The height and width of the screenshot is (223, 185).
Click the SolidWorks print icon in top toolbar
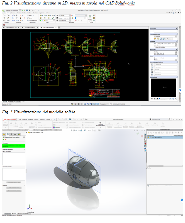[70, 119]
